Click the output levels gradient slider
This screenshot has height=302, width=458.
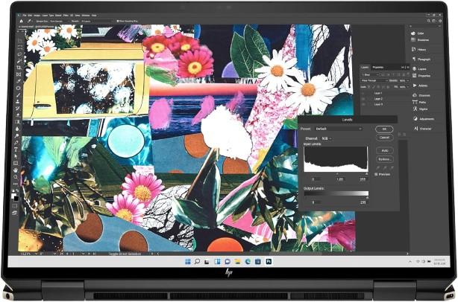(x=336, y=193)
